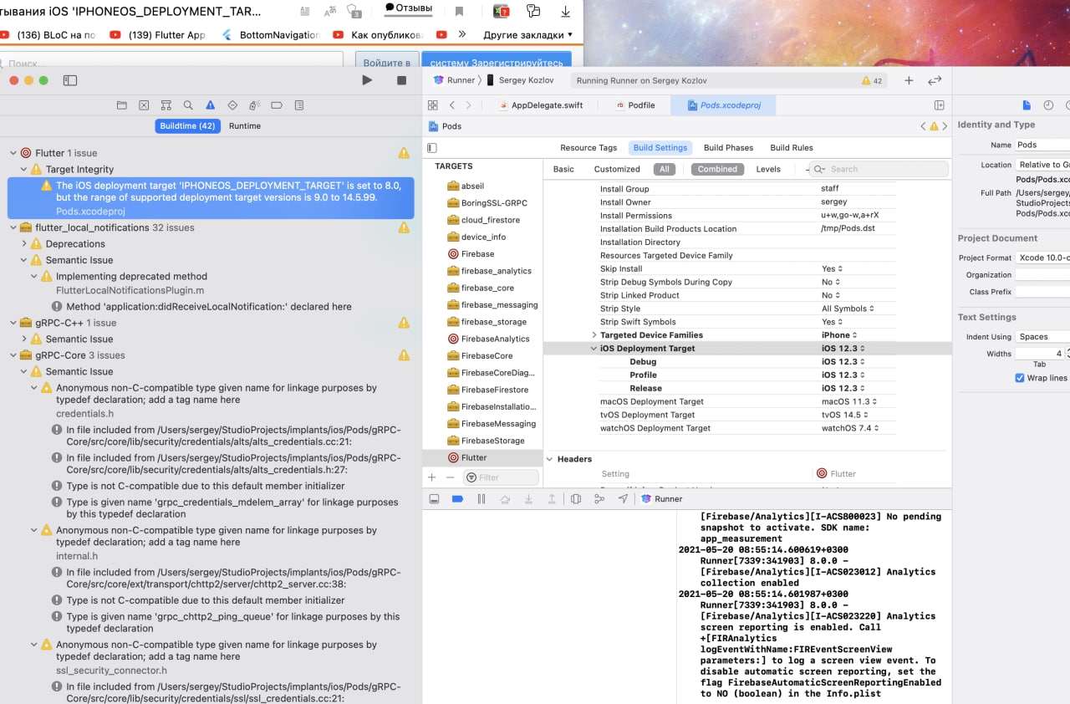1070x704 pixels.
Task: Hide the debug area icon
Action: 434,499
